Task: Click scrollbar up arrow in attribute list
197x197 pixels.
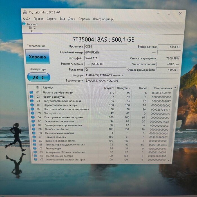Action: click(175, 88)
